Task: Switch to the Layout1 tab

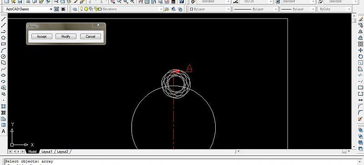Action: click(47, 151)
